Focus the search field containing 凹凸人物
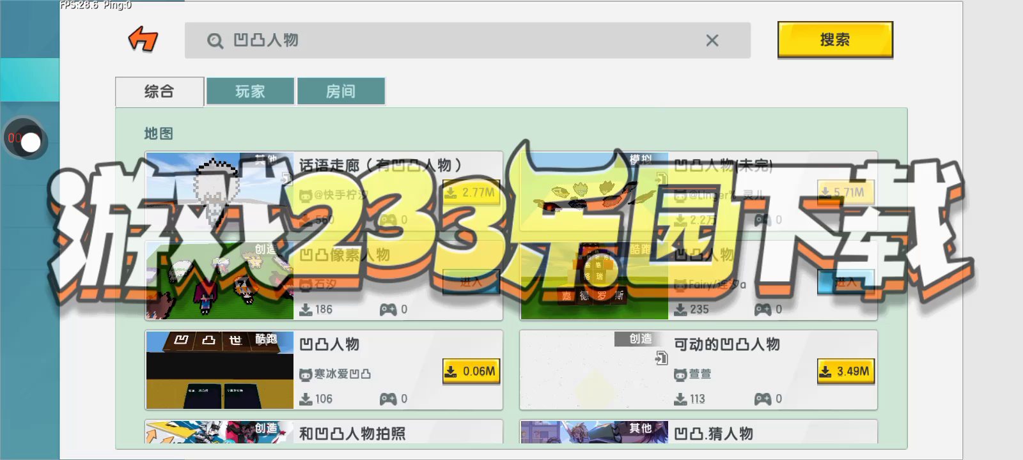The height and width of the screenshot is (460, 1023). 467,40
